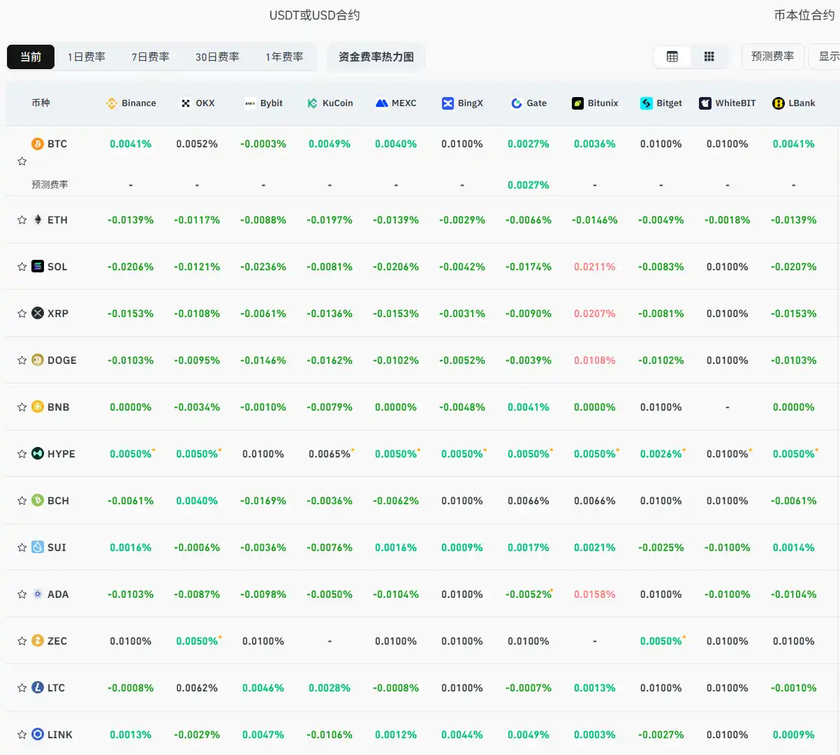Switch to the 当前 tab

tap(30, 57)
